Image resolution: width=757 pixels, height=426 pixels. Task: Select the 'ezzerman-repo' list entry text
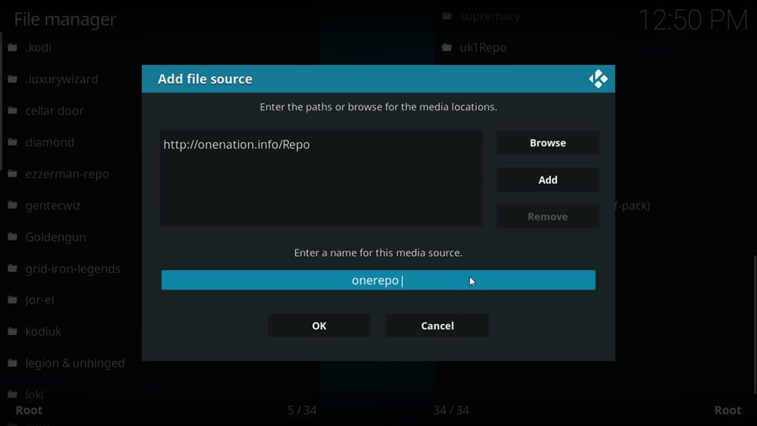67,174
